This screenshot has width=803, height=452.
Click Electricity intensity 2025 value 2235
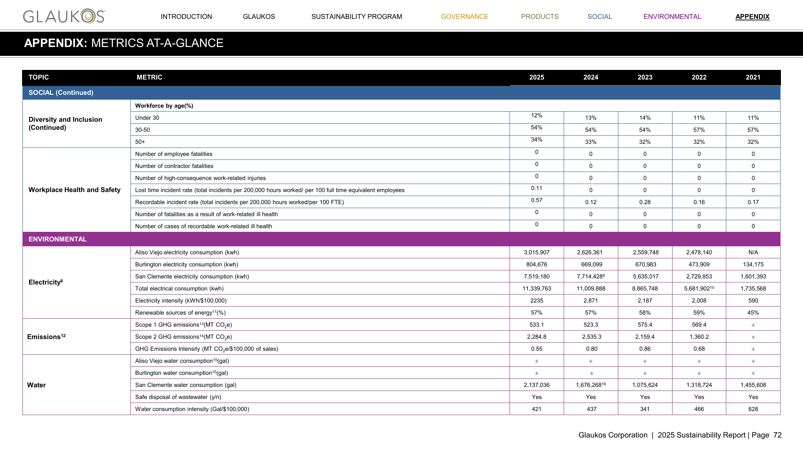pos(537,301)
